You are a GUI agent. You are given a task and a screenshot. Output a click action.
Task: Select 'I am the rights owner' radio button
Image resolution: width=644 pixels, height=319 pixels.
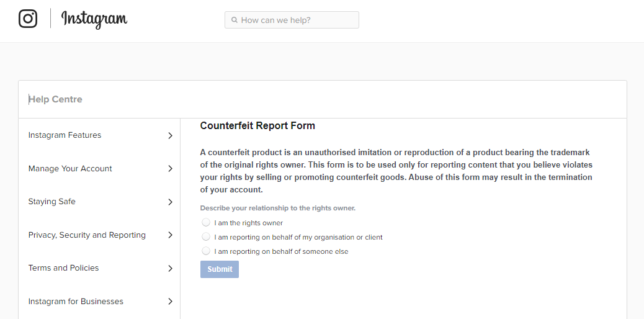coord(206,223)
